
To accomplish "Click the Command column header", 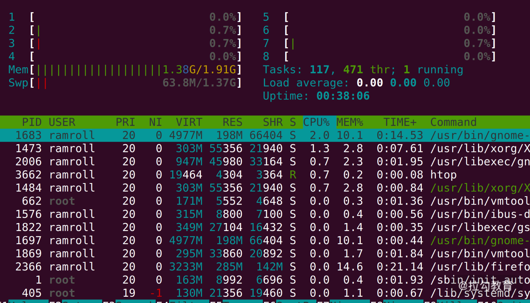I will pyautogui.click(x=453, y=122).
